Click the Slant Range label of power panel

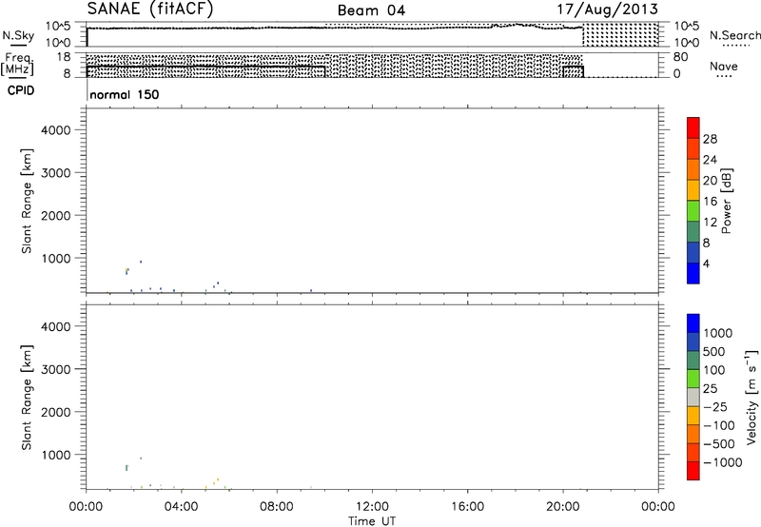pyautogui.click(x=27, y=201)
